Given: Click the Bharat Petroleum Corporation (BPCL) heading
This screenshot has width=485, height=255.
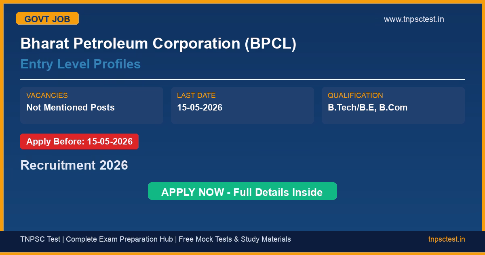Looking at the screenshot, I should [x=158, y=43].
